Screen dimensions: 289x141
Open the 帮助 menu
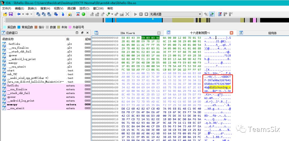[x=110, y=9]
